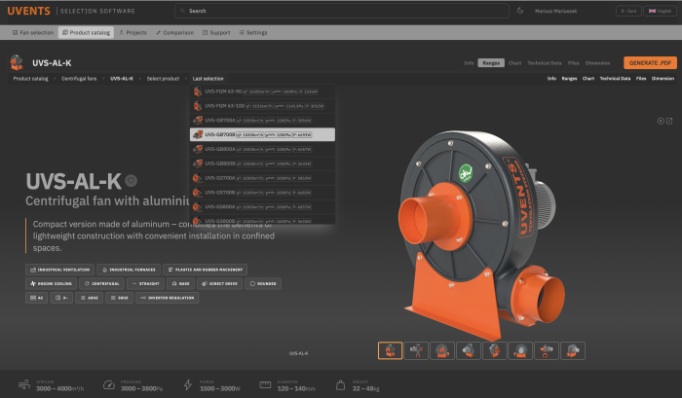Click the 3D fan model preview
Image resolution: width=682 pixels, height=398 pixels.
click(483, 235)
